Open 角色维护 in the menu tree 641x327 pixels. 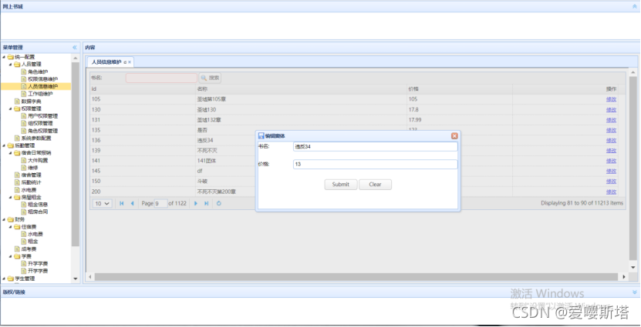[x=38, y=72]
